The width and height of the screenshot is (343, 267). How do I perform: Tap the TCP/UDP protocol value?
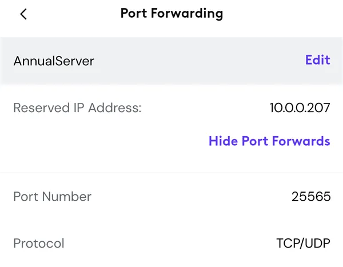tap(302, 244)
